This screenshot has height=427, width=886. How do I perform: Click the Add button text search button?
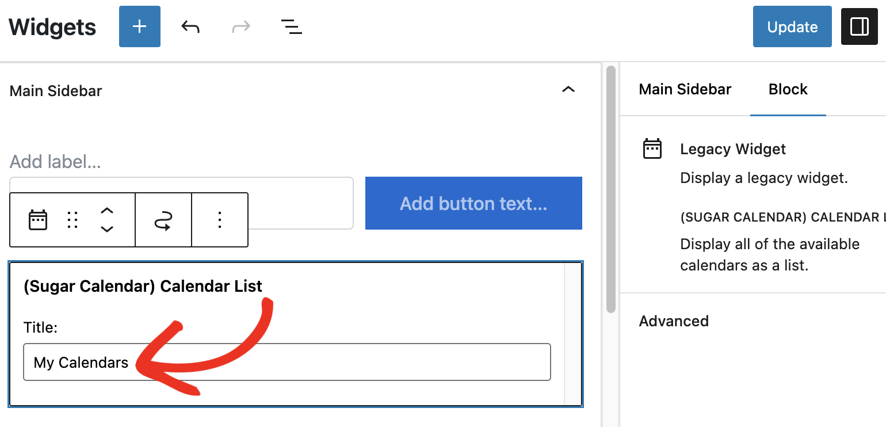click(473, 203)
